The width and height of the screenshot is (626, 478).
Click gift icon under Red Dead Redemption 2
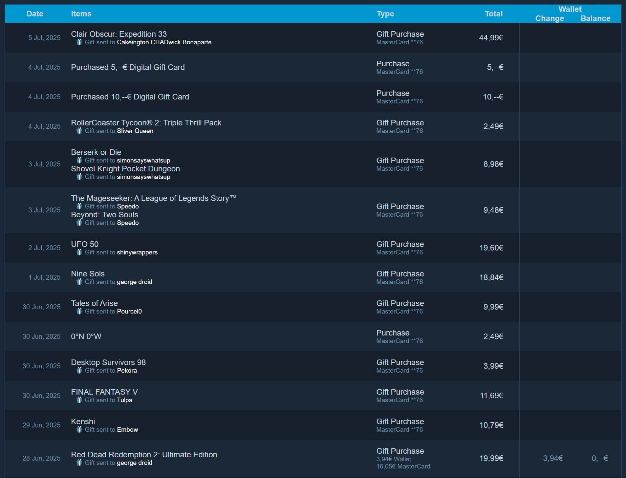click(79, 463)
